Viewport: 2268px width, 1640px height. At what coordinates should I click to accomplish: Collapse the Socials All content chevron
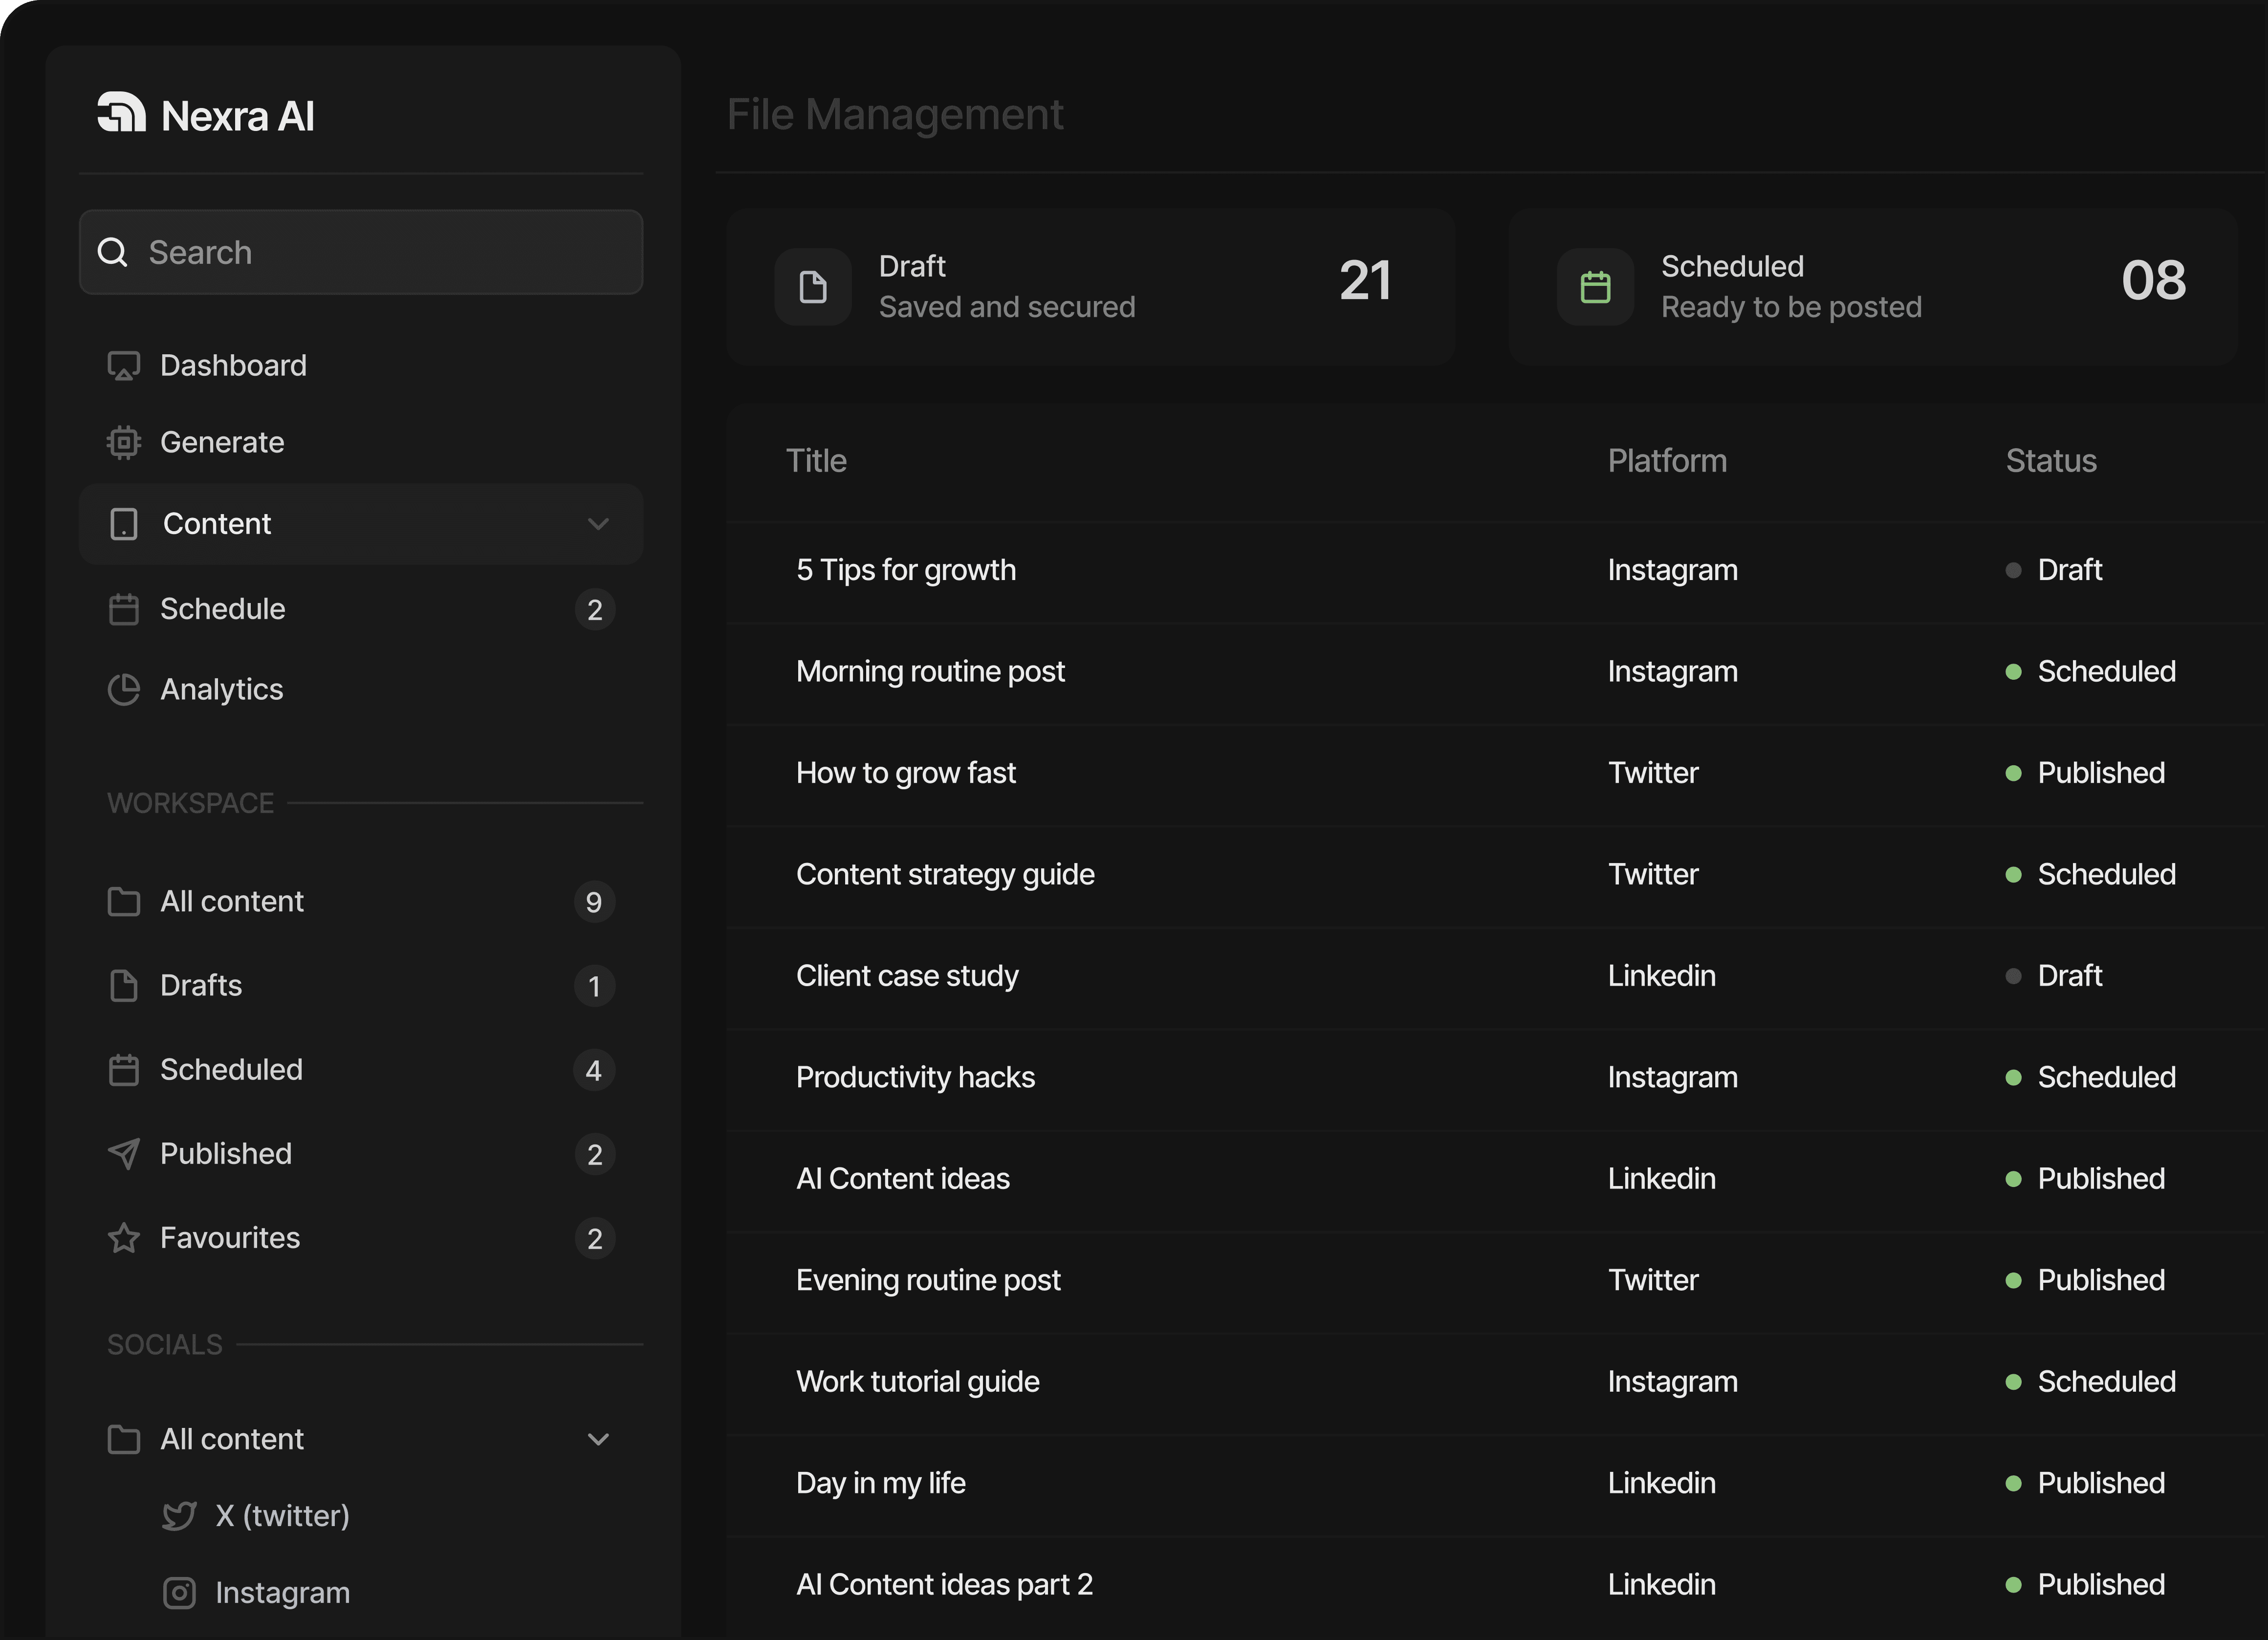[x=598, y=1439]
